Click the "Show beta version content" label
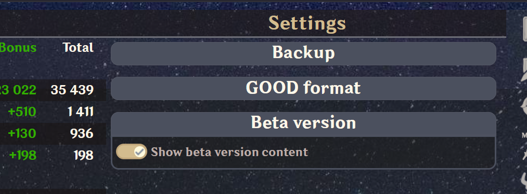The height and width of the screenshot is (194, 527). (x=229, y=152)
